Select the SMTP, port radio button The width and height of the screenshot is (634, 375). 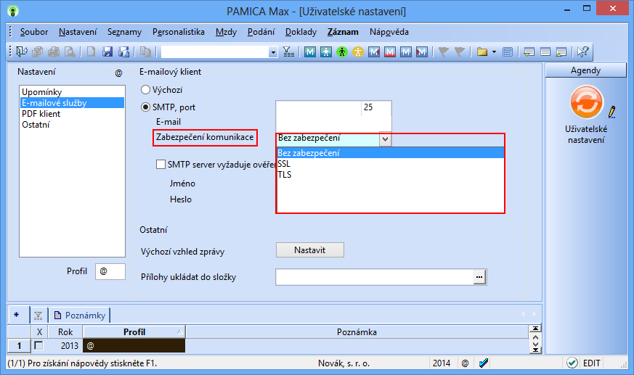pyautogui.click(x=145, y=107)
